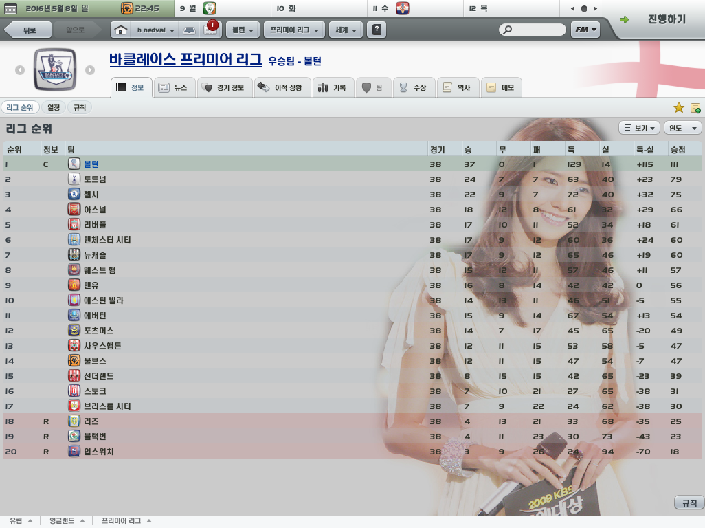Click the Bolton club badge in the table
This screenshot has width=705, height=528.
[x=74, y=164]
